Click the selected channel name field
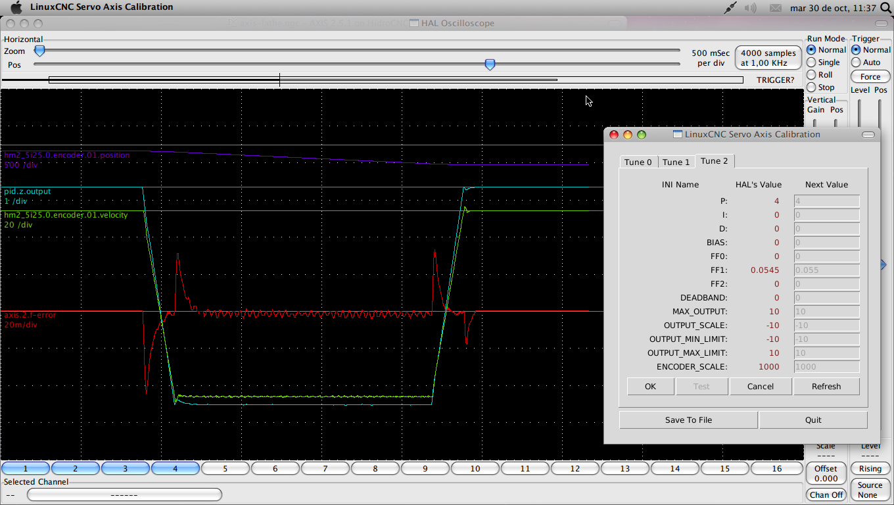The image size is (894, 505). pyautogui.click(x=124, y=494)
